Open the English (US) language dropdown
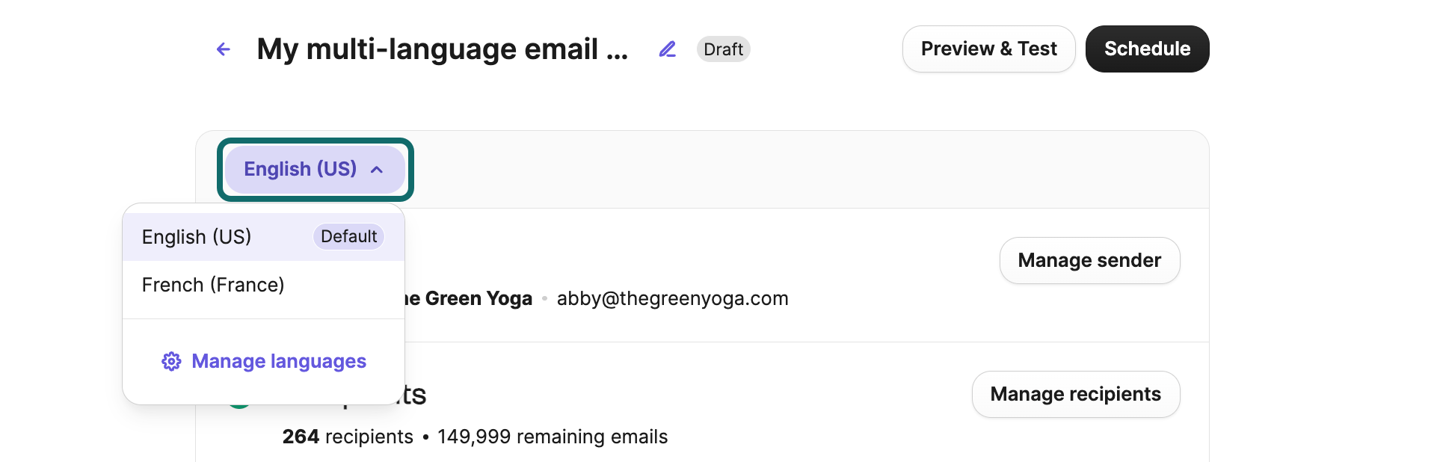The width and height of the screenshot is (1437, 462). tap(301, 170)
